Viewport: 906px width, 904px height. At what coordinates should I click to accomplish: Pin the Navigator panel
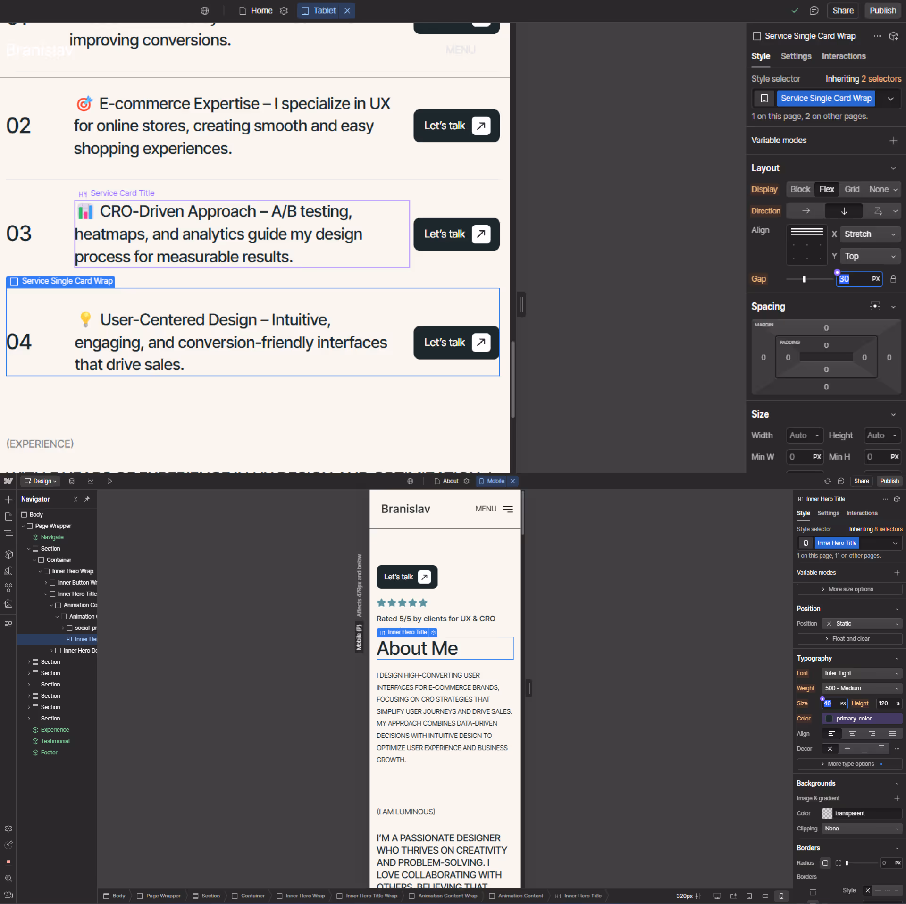tap(87, 499)
